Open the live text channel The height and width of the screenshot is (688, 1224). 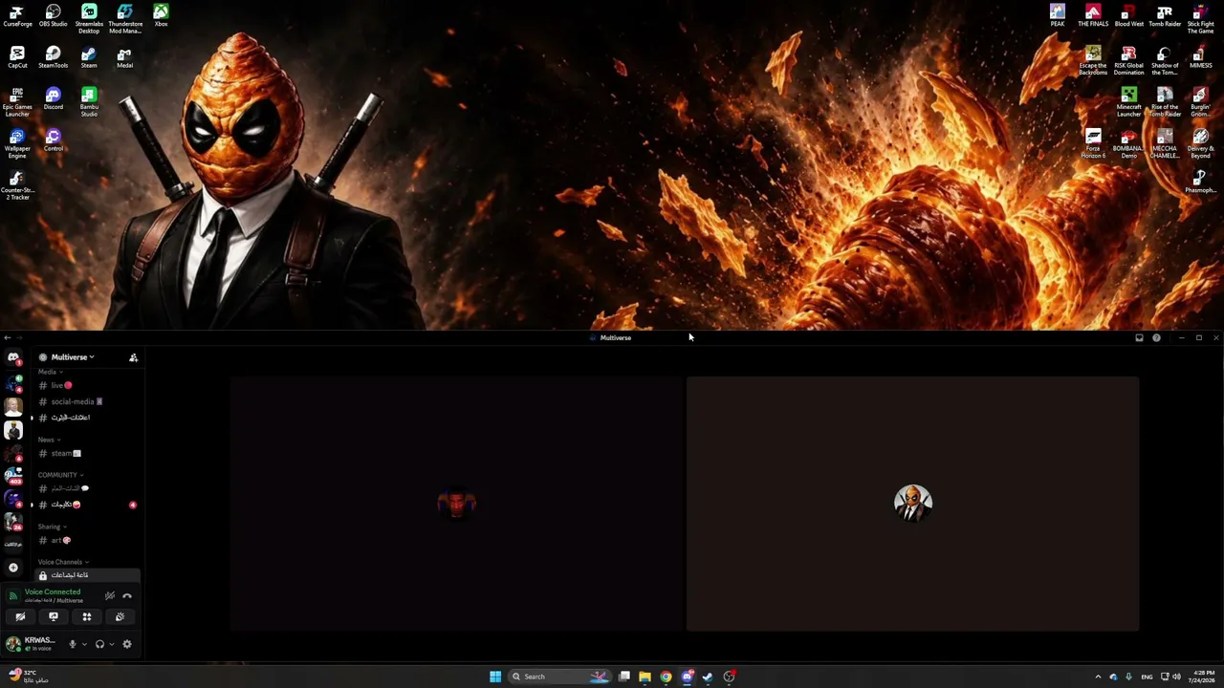coord(87,385)
